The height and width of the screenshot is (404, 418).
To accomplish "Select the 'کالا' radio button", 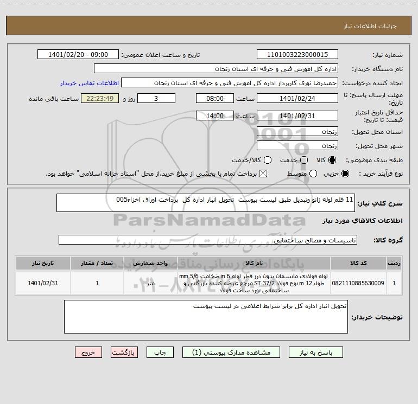I will point(332,160).
